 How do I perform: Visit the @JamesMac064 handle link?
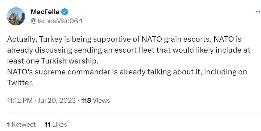(x=57, y=21)
